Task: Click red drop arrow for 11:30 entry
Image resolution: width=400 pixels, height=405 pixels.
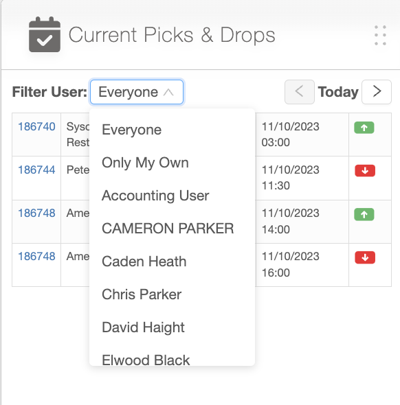Action: coord(365,171)
